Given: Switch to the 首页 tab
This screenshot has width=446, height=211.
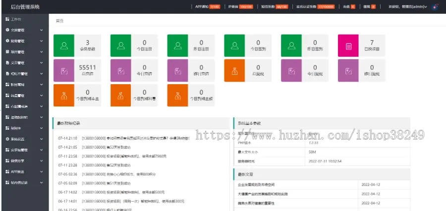Looking at the screenshot, I should [59, 21].
